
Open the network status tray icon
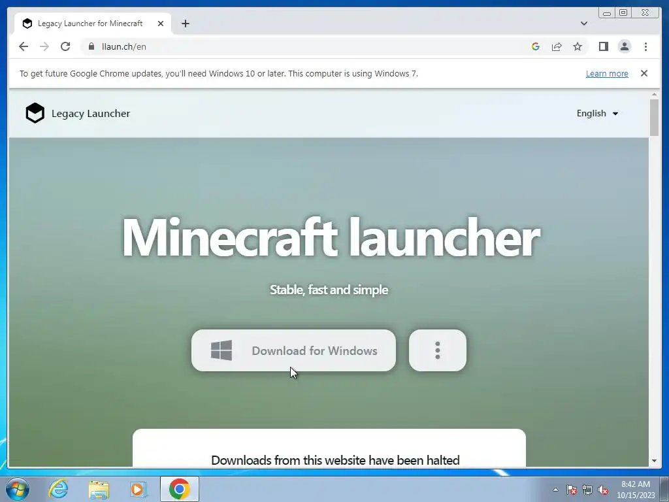point(587,490)
